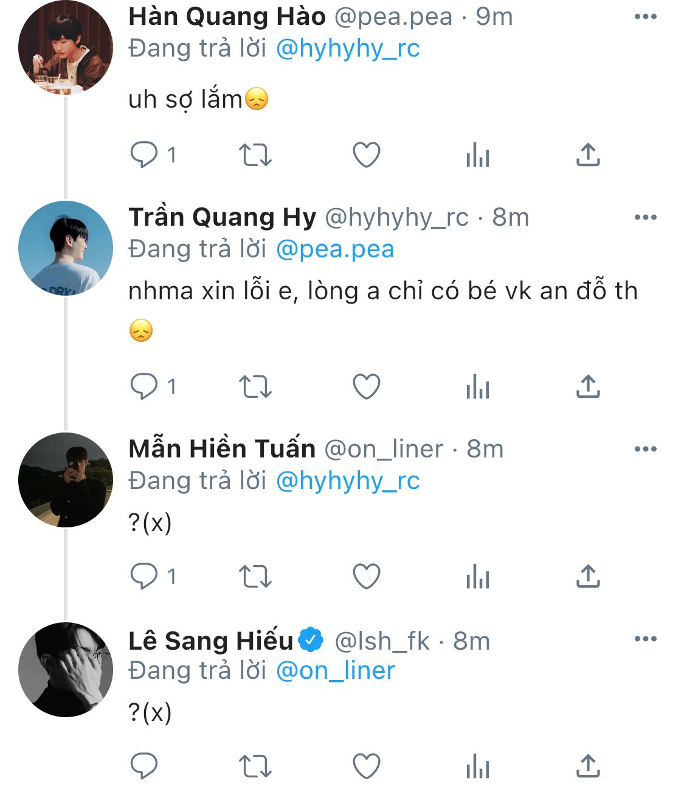Retweet Trần Quang Hy's reply

(255, 386)
